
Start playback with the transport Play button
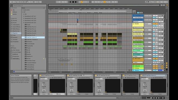tap(70, 2)
